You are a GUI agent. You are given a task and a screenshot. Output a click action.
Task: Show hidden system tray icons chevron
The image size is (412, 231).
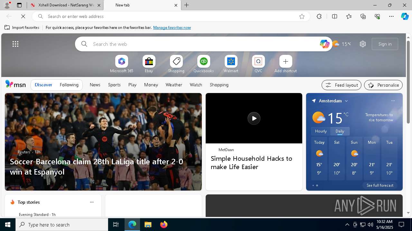(347, 225)
